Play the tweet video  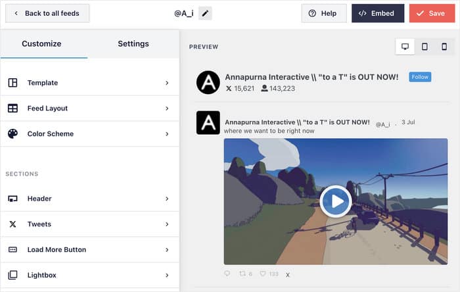pos(336,201)
